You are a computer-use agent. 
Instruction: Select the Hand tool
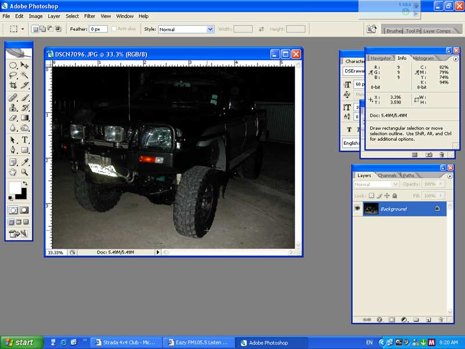(x=13, y=172)
